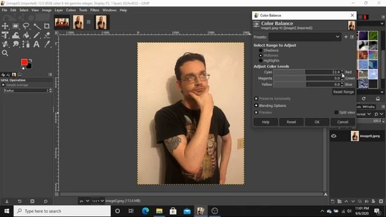Screen dimensions: 386x217
Task: Toggle Sample average checkbox
Action: (3, 85)
